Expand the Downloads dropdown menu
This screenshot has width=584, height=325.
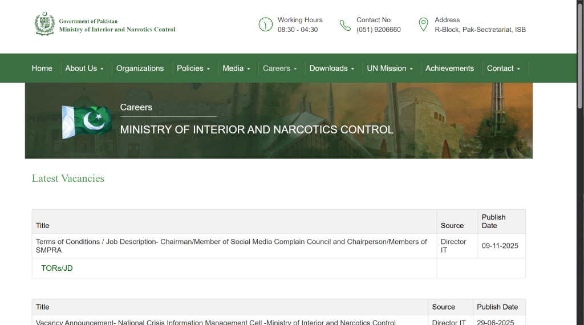click(x=332, y=68)
